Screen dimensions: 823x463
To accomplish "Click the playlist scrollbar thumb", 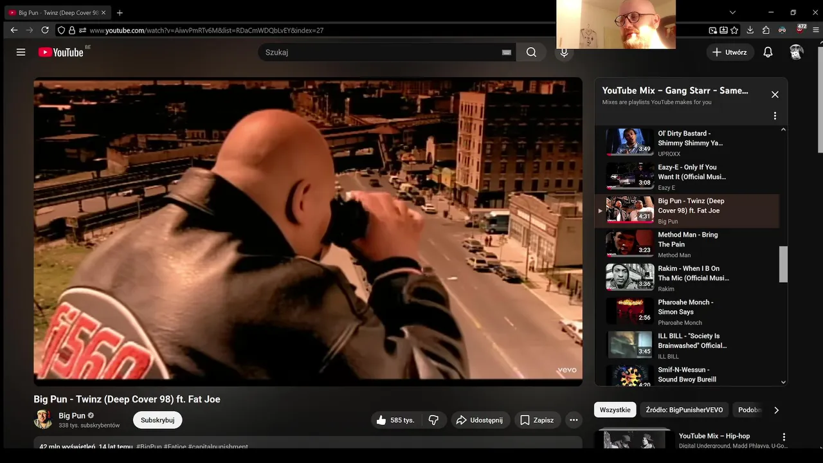I will point(783,264).
